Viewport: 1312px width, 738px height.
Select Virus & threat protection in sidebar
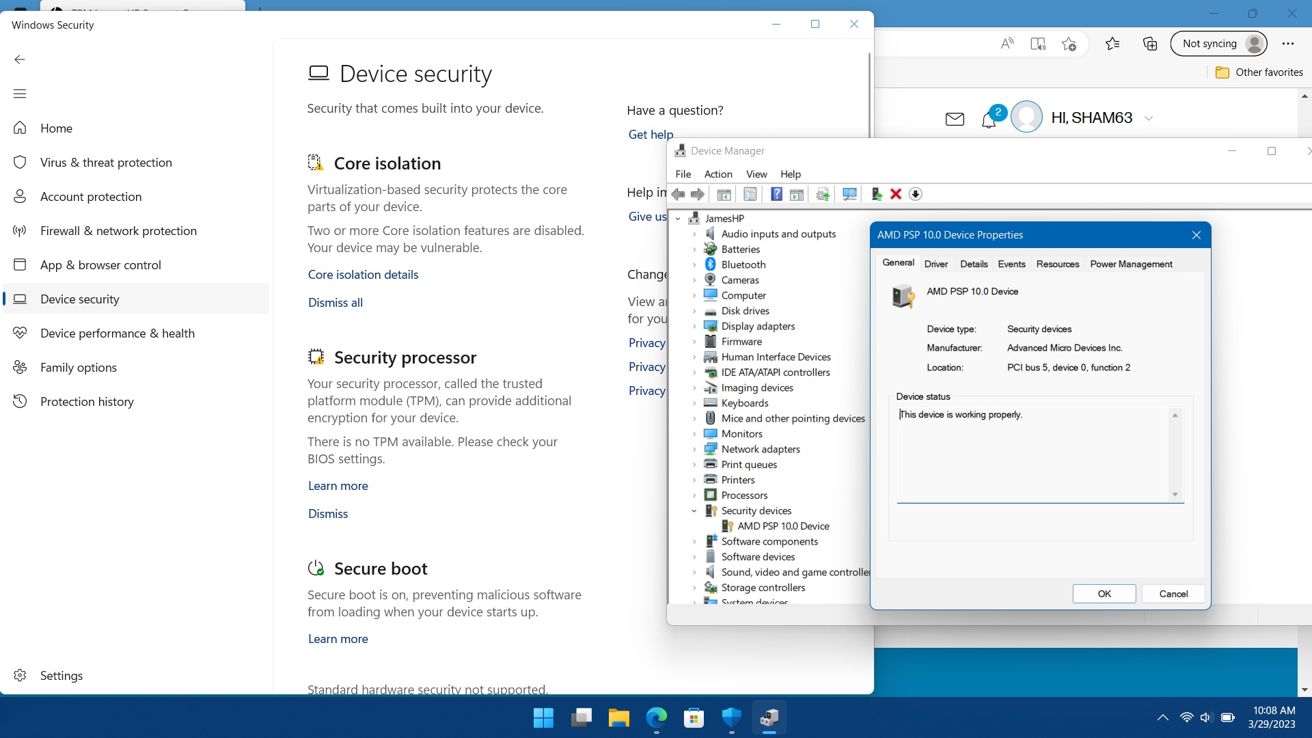pos(106,163)
